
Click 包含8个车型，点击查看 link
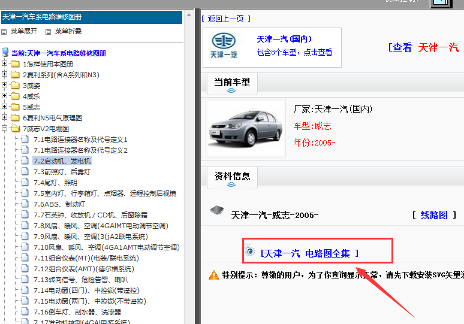[x=294, y=52]
